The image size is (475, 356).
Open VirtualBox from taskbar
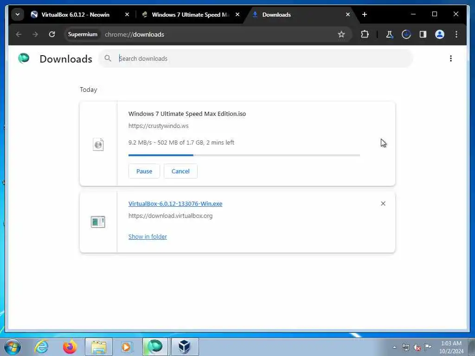(x=185, y=347)
